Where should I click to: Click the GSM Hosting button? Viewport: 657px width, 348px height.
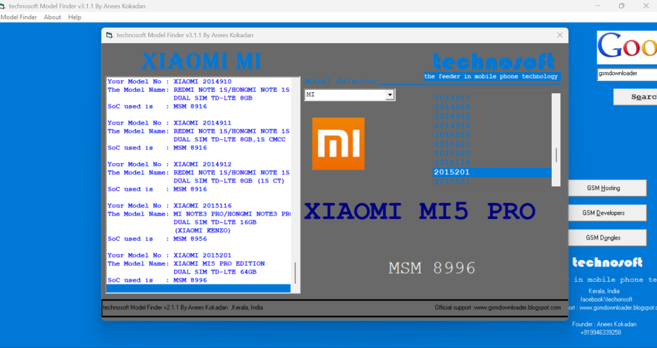click(x=607, y=188)
